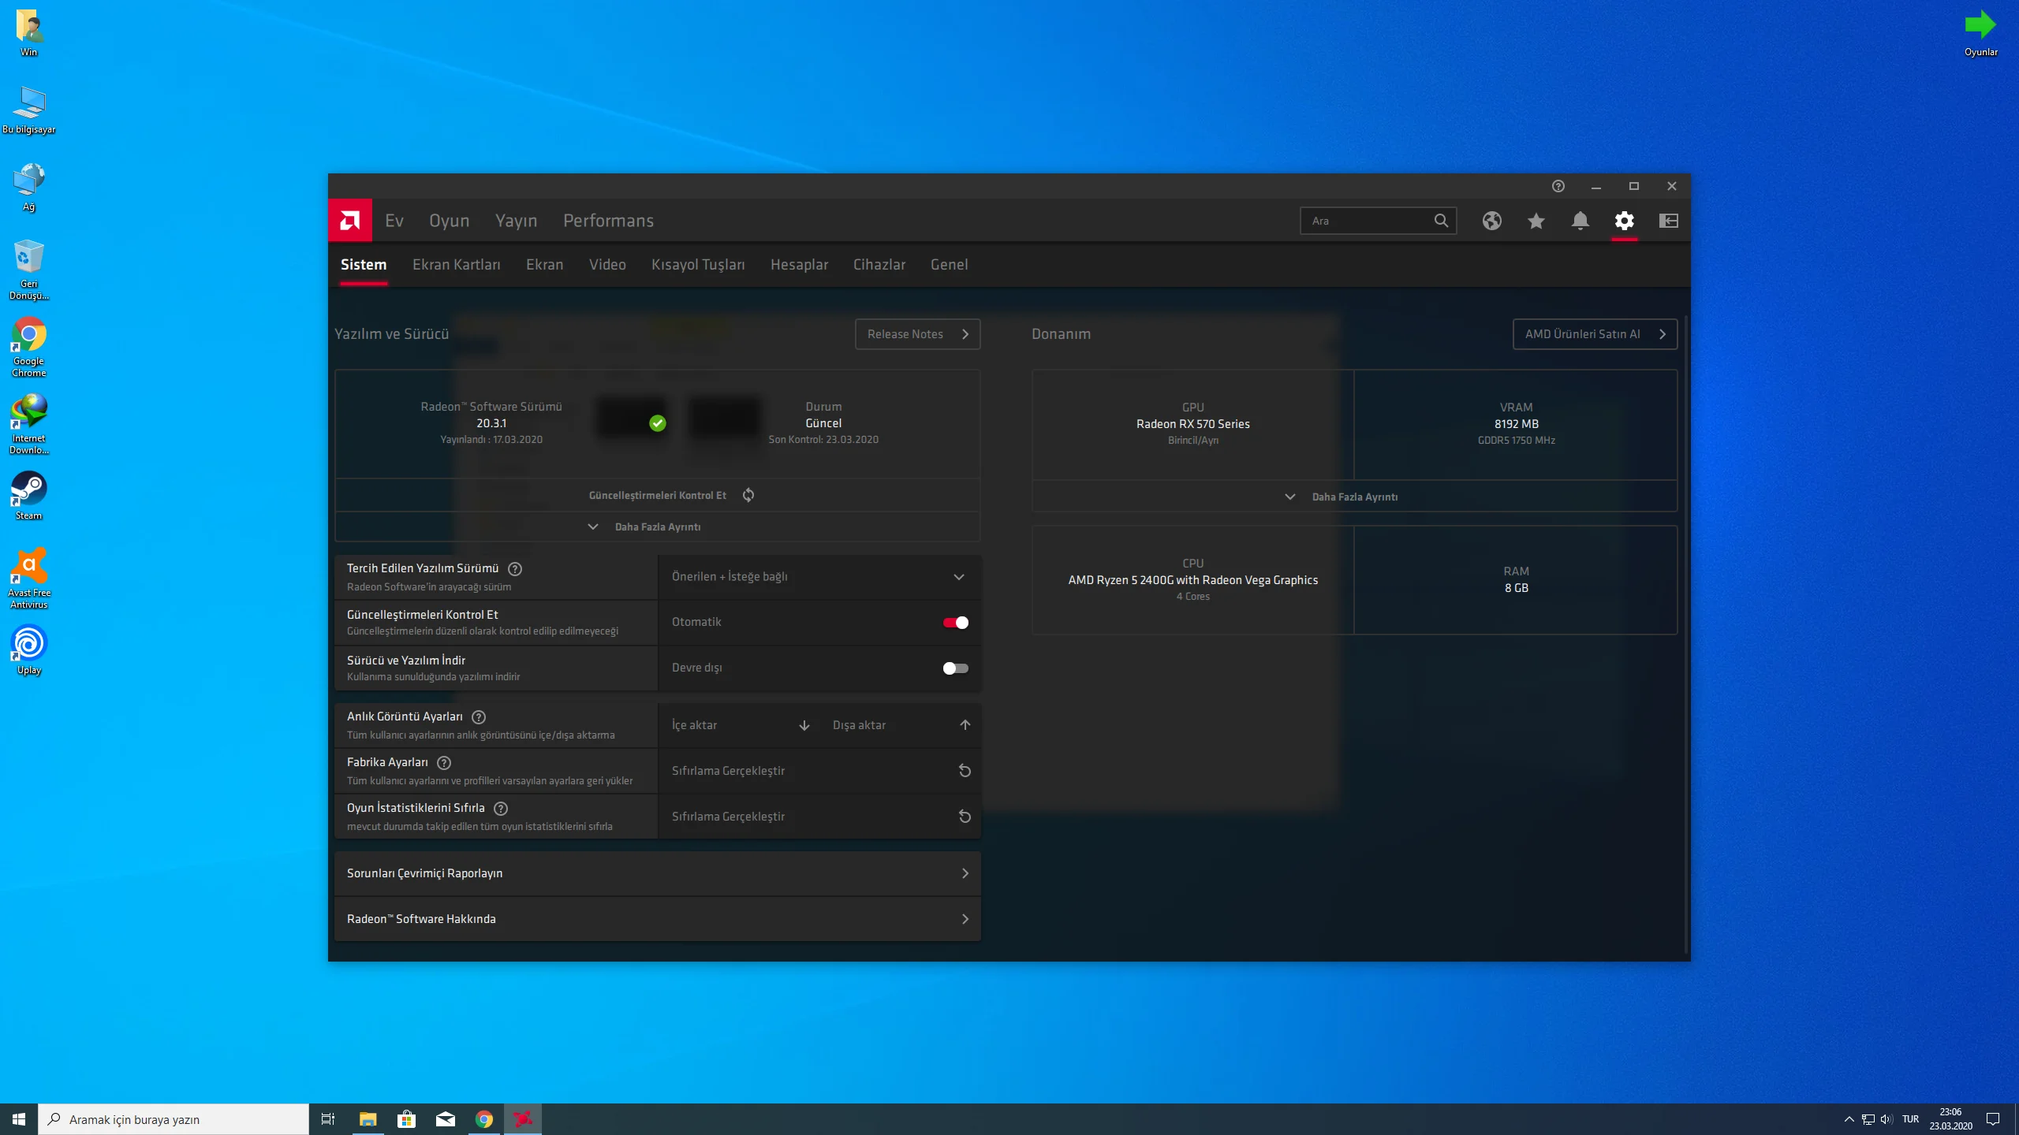
Task: Toggle the sidebar panel icon
Action: [1668, 221]
